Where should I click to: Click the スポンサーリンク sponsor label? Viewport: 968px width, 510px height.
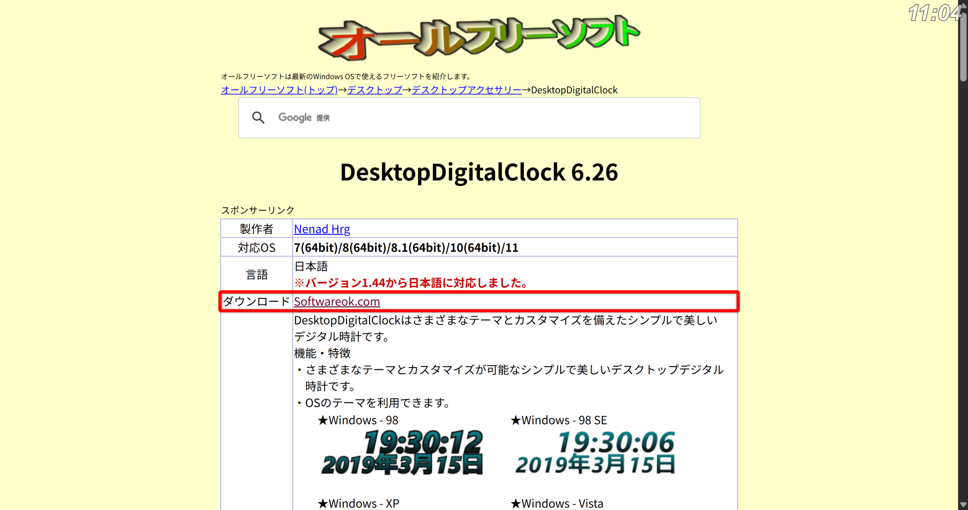pyautogui.click(x=258, y=210)
